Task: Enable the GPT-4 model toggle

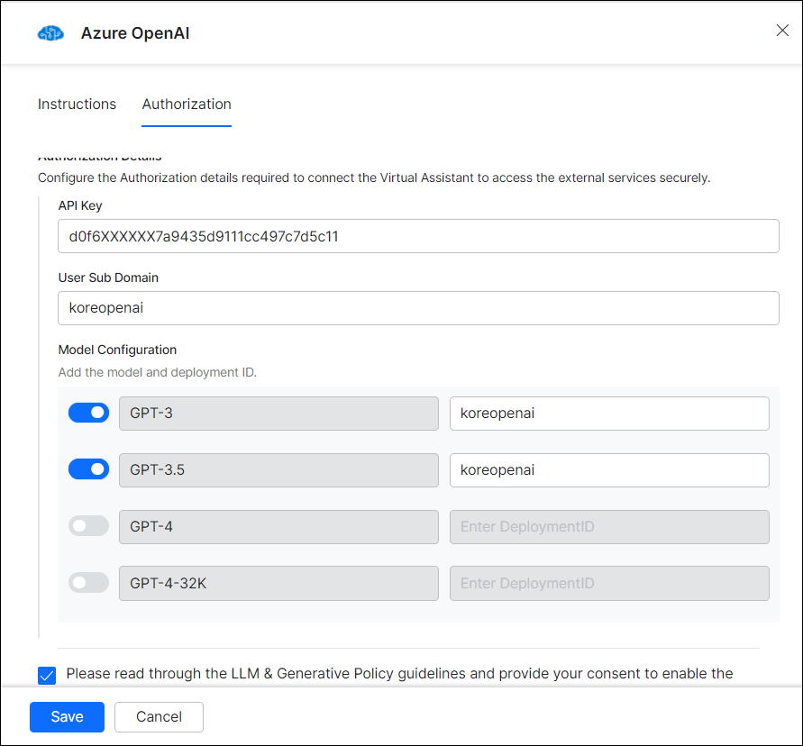Action: 87,525
